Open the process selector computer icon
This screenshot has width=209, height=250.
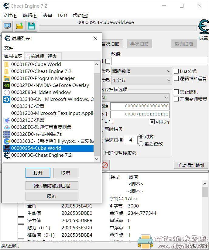(x=7, y=26)
